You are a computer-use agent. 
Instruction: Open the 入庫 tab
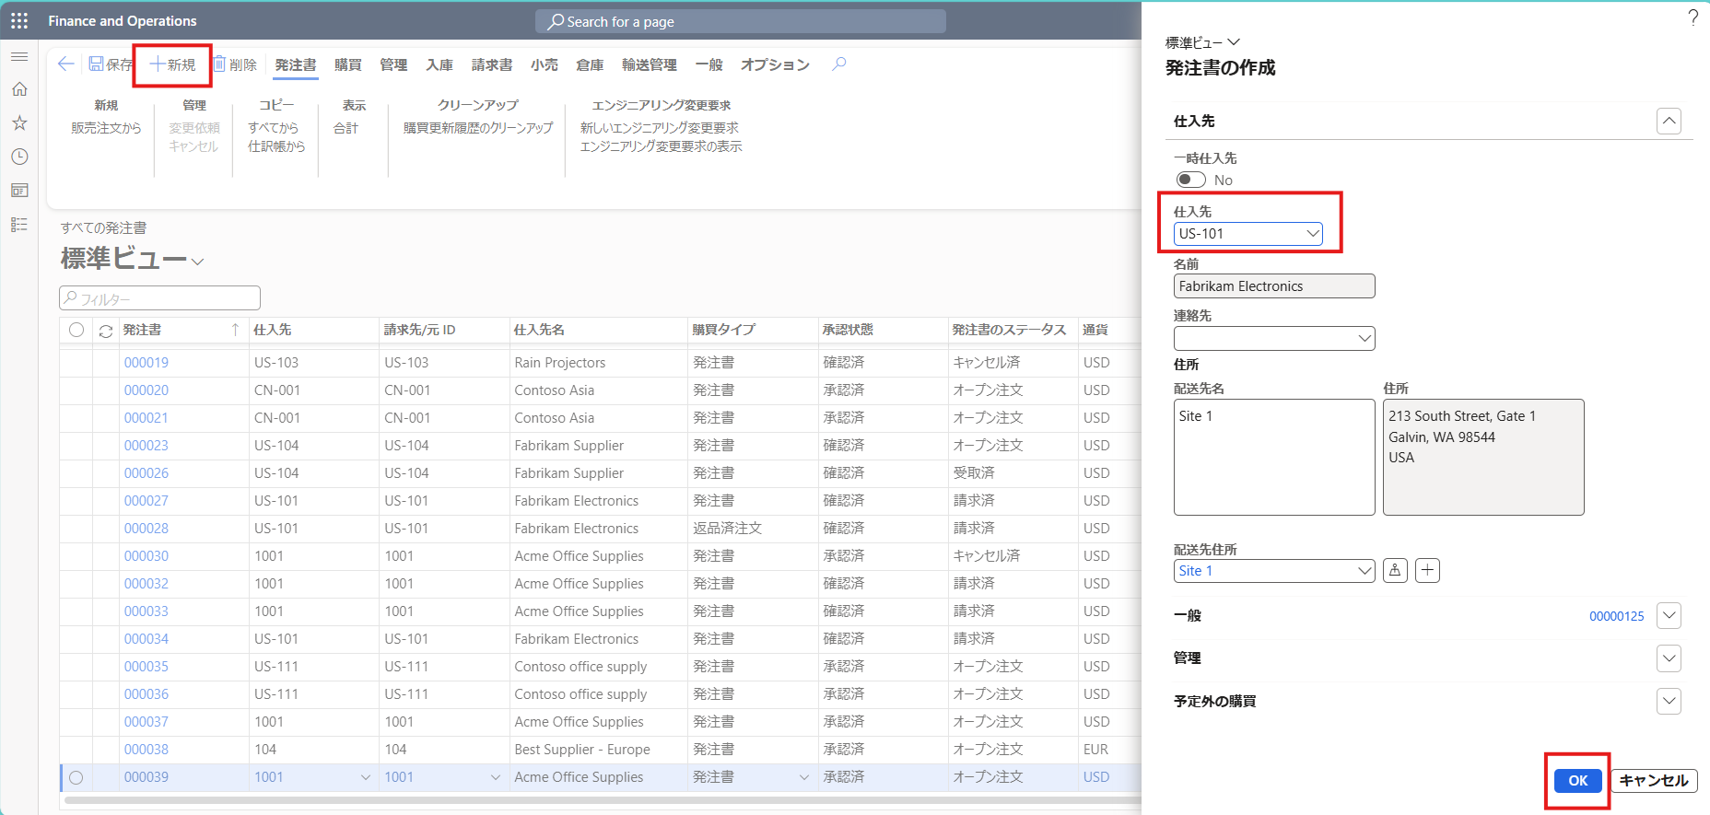pos(439,64)
